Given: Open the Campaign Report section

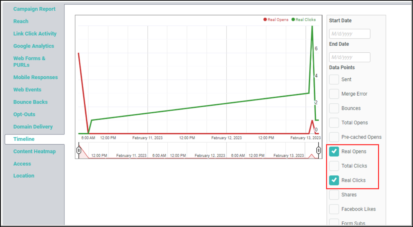Looking at the screenshot, I should tap(34, 9).
